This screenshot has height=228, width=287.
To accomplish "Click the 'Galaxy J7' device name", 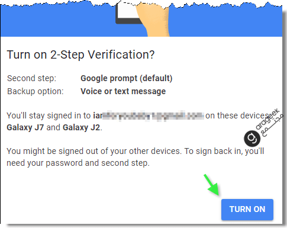I will pyautogui.click(x=25, y=127).
